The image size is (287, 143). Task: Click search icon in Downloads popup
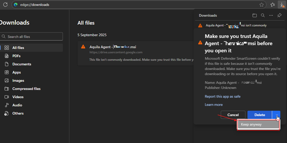coord(263,15)
